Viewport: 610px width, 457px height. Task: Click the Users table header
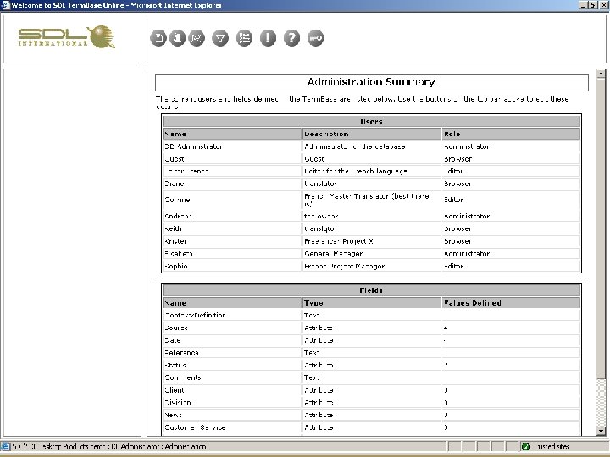(x=372, y=121)
